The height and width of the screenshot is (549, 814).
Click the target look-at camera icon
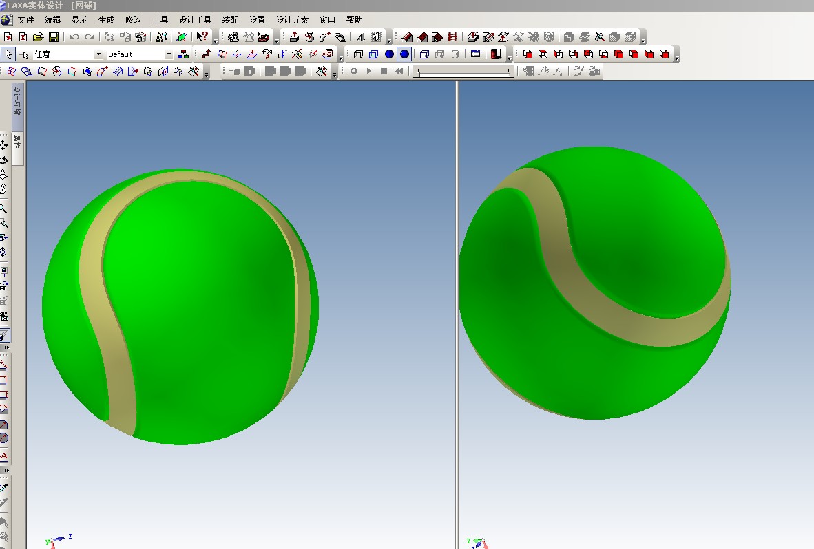click(x=4, y=252)
